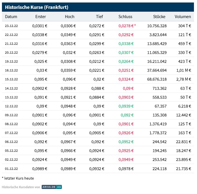Select the 01.12.22 date cell
197x194 pixels.
click(x=11, y=169)
